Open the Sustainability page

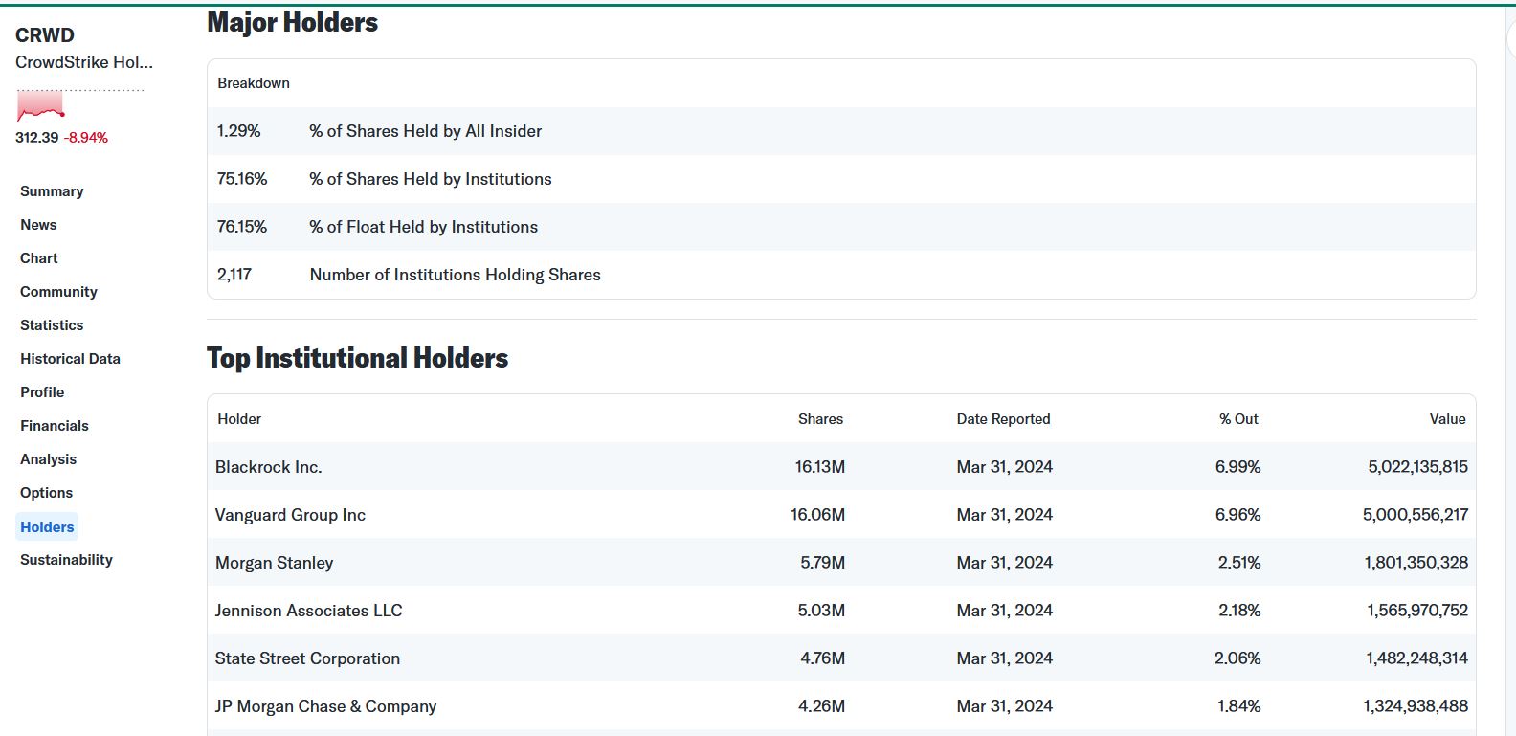[x=66, y=560]
